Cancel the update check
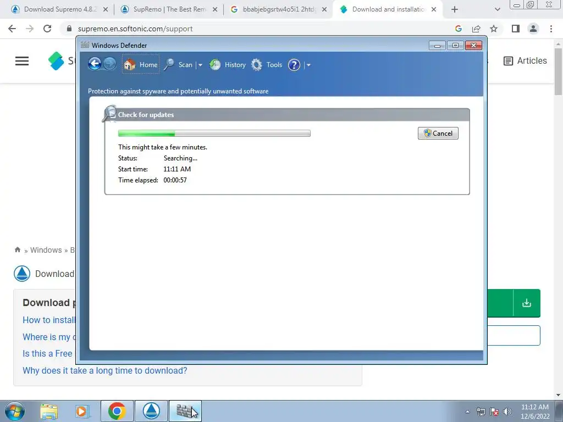 pos(438,133)
